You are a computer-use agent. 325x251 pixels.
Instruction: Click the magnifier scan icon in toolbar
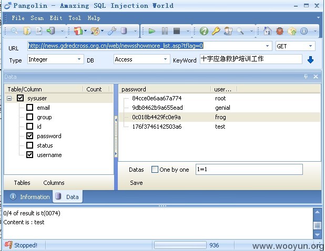click(14, 31)
